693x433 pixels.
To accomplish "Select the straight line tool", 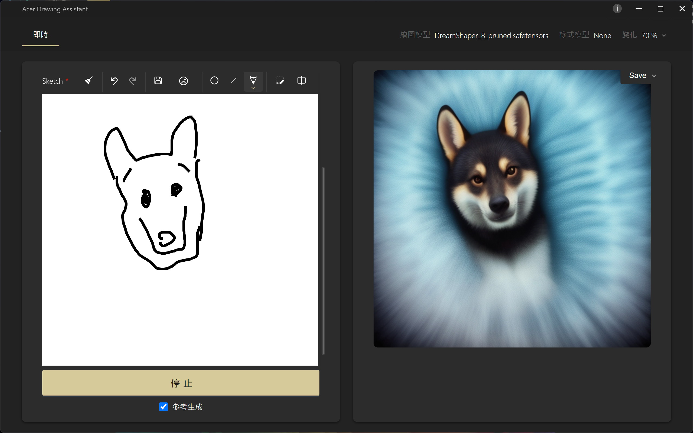I will tap(234, 81).
